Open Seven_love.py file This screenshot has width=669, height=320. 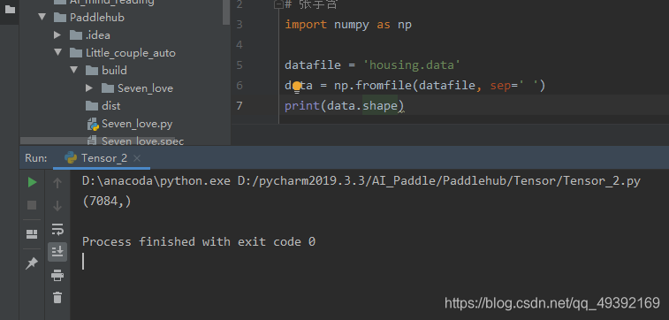click(x=136, y=124)
